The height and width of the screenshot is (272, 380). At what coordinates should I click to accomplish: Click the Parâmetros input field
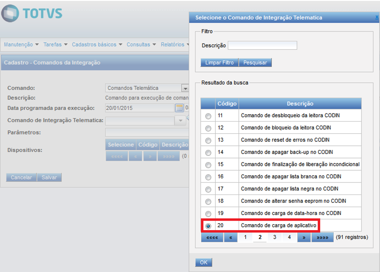[x=147, y=132]
